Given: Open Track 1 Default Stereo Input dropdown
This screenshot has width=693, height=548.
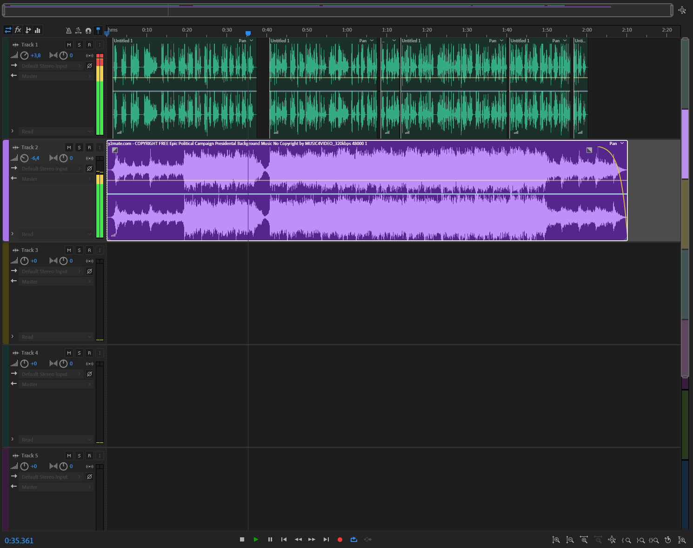Looking at the screenshot, I should (51, 66).
